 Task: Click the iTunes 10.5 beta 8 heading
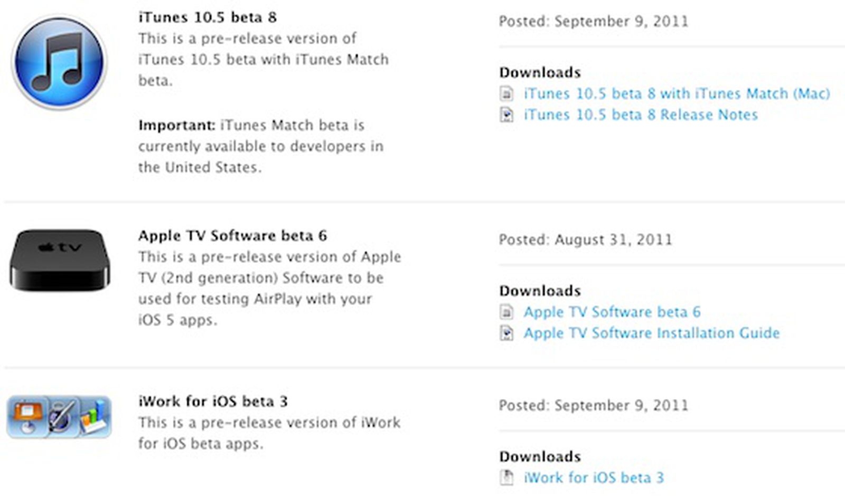(208, 17)
